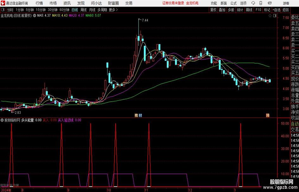Click the month 12 marker on timeline
Image resolution: width=299 pixels, height=192 pixels.
click(x=190, y=190)
